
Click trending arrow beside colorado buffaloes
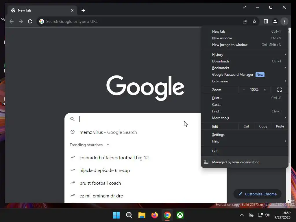coord(73,158)
